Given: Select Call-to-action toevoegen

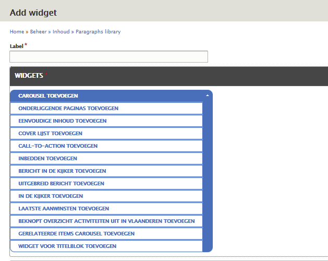Looking at the screenshot, I should coord(58,146).
